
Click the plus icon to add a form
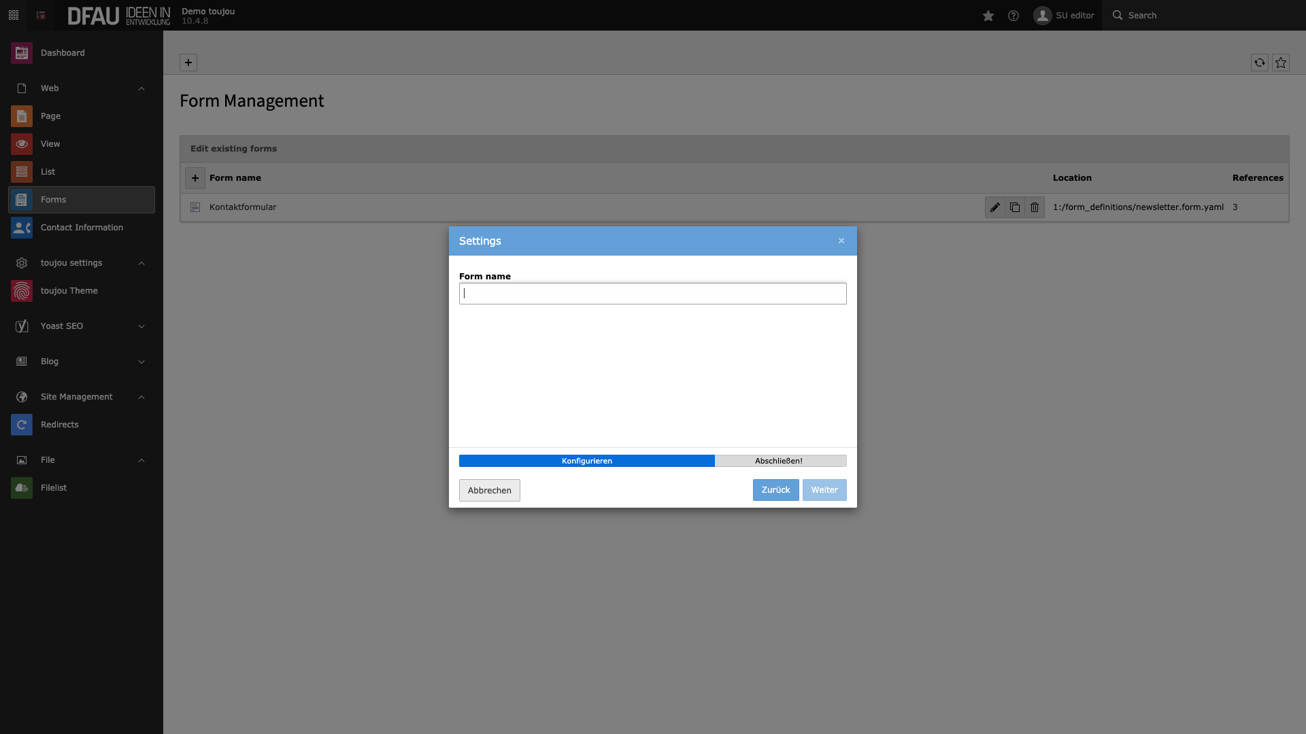[x=195, y=177]
